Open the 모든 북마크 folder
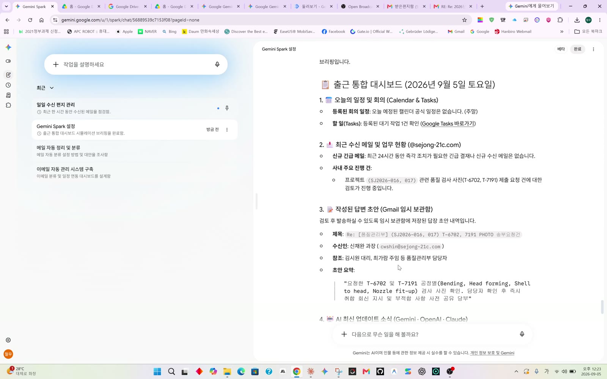Viewport: 607px width, 379px height. click(x=588, y=32)
